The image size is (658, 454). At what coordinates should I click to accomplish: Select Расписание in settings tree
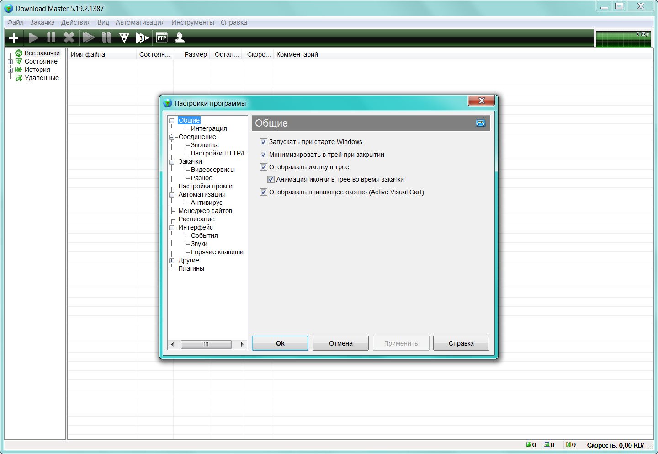pos(196,219)
